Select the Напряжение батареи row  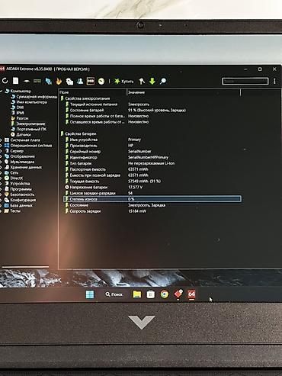152,187
